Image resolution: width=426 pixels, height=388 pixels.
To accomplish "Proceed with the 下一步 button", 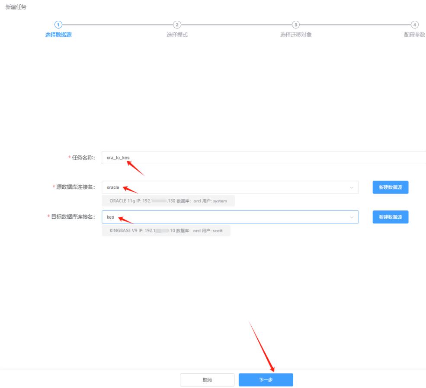I will click(266, 380).
